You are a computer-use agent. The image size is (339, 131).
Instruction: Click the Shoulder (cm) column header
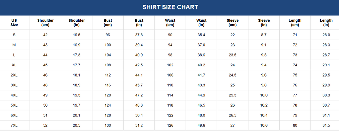click(45, 23)
